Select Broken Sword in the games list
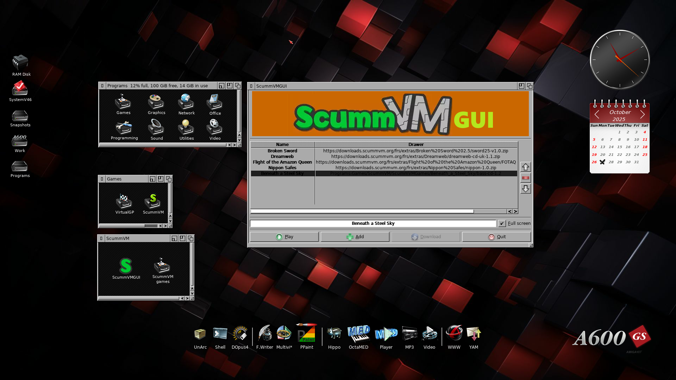 [x=282, y=151]
